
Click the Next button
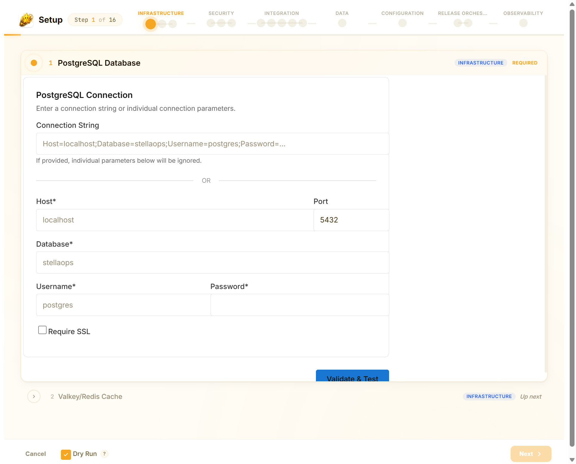531,454
